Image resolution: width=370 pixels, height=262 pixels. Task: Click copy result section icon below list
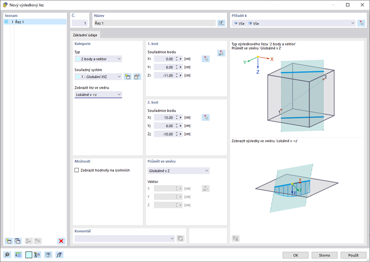coord(18,241)
